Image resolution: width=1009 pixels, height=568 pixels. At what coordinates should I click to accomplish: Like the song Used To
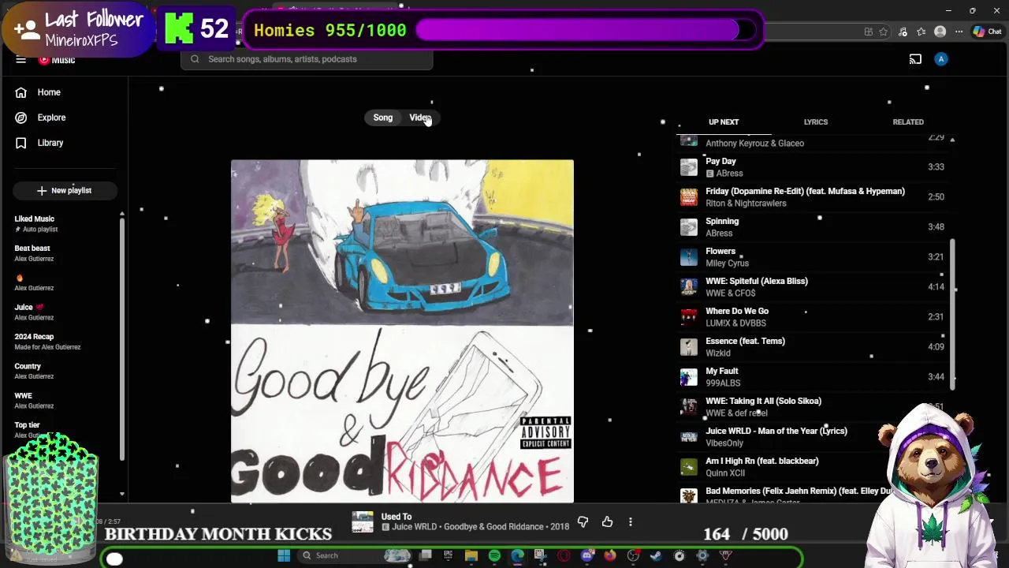pos(607,521)
